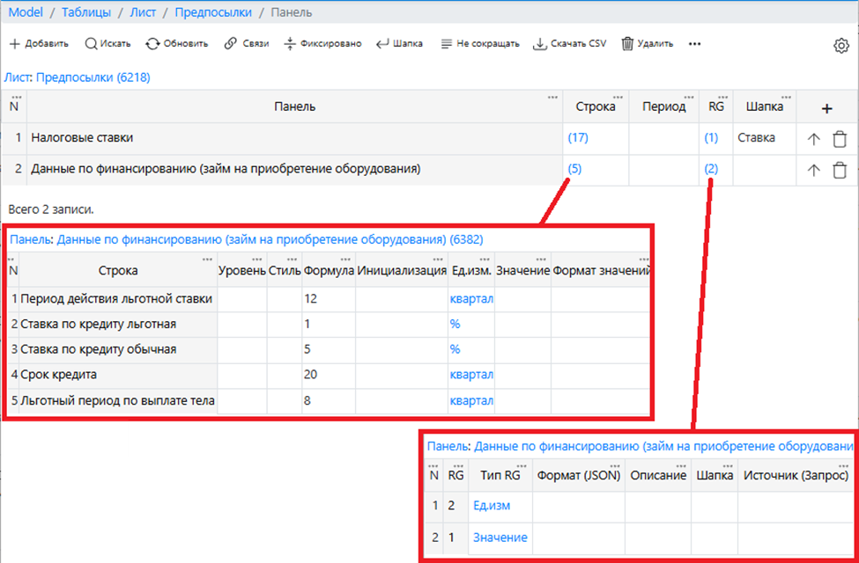Toggle the Не сокращать option
Image resolution: width=859 pixels, height=563 pixels.
446,44
